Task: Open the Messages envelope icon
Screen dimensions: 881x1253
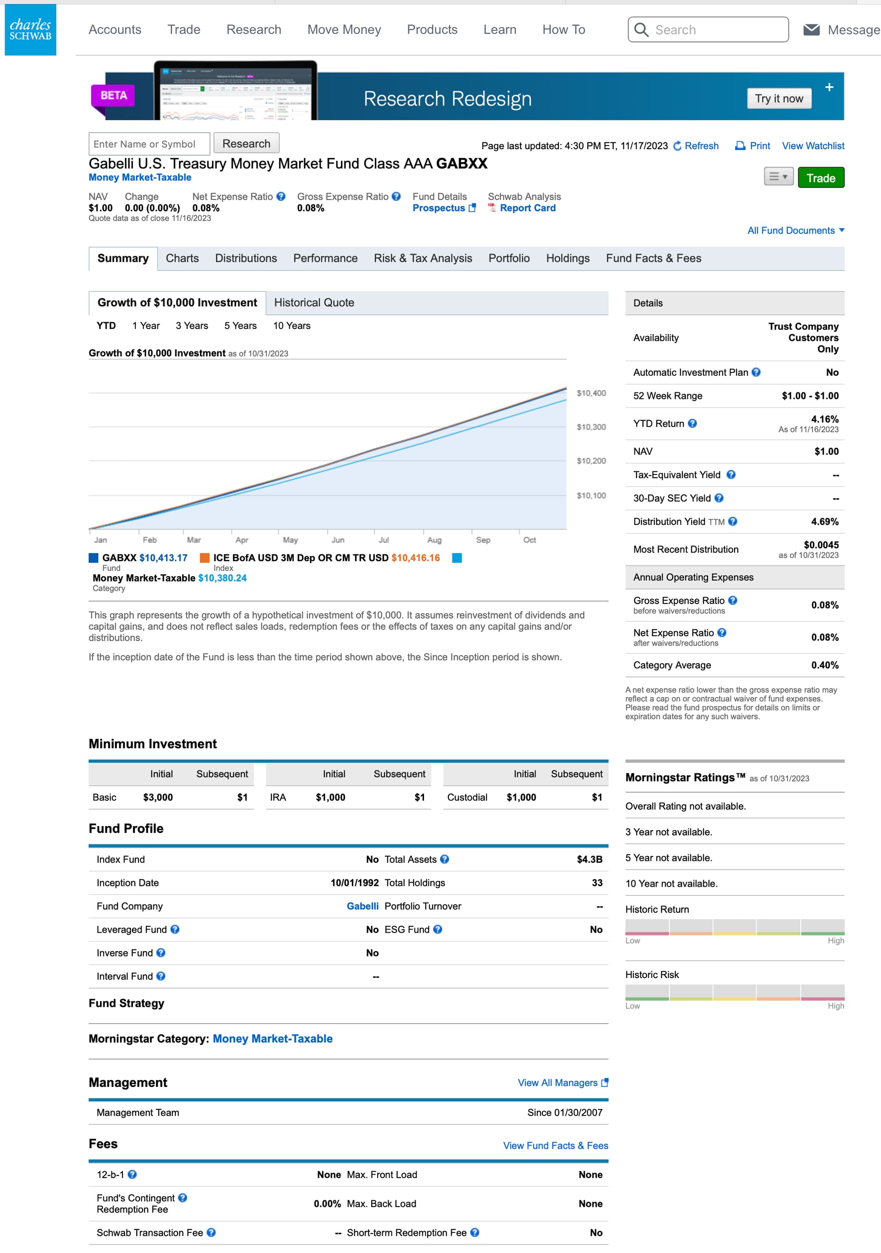Action: pos(811,29)
